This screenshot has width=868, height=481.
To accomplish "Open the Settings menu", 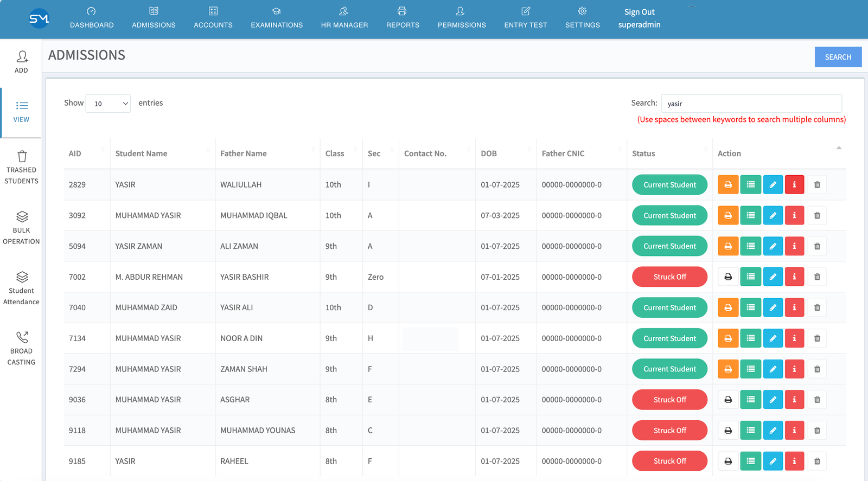I will 583,18.
